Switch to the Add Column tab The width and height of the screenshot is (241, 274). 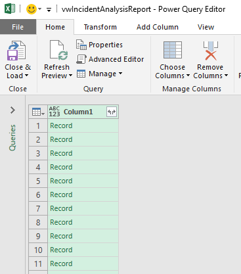(158, 27)
